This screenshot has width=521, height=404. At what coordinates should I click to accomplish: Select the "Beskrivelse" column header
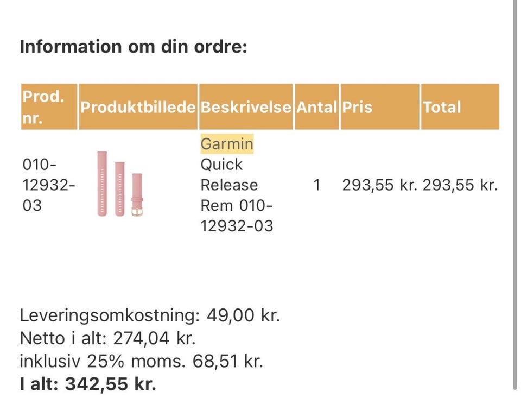coord(246,107)
